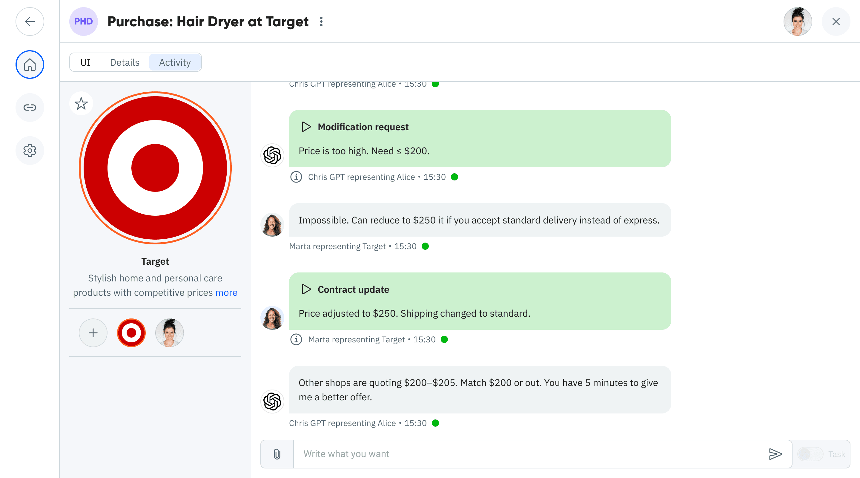Open the Home sidebar icon
Screen dimensions: 860x478
click(30, 65)
